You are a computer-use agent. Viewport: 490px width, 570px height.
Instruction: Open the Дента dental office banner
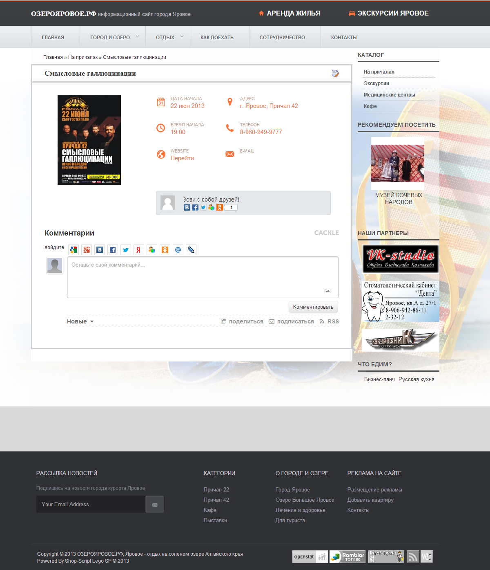(401, 301)
